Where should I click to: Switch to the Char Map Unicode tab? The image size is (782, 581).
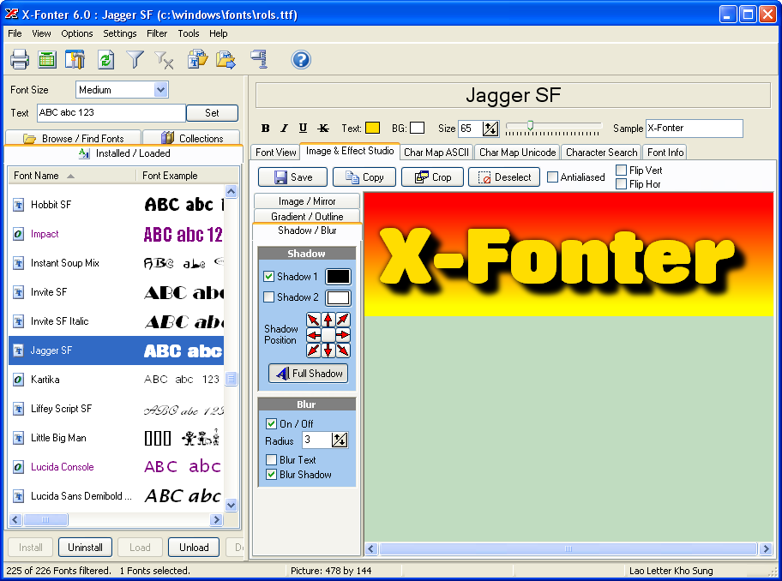click(x=517, y=153)
